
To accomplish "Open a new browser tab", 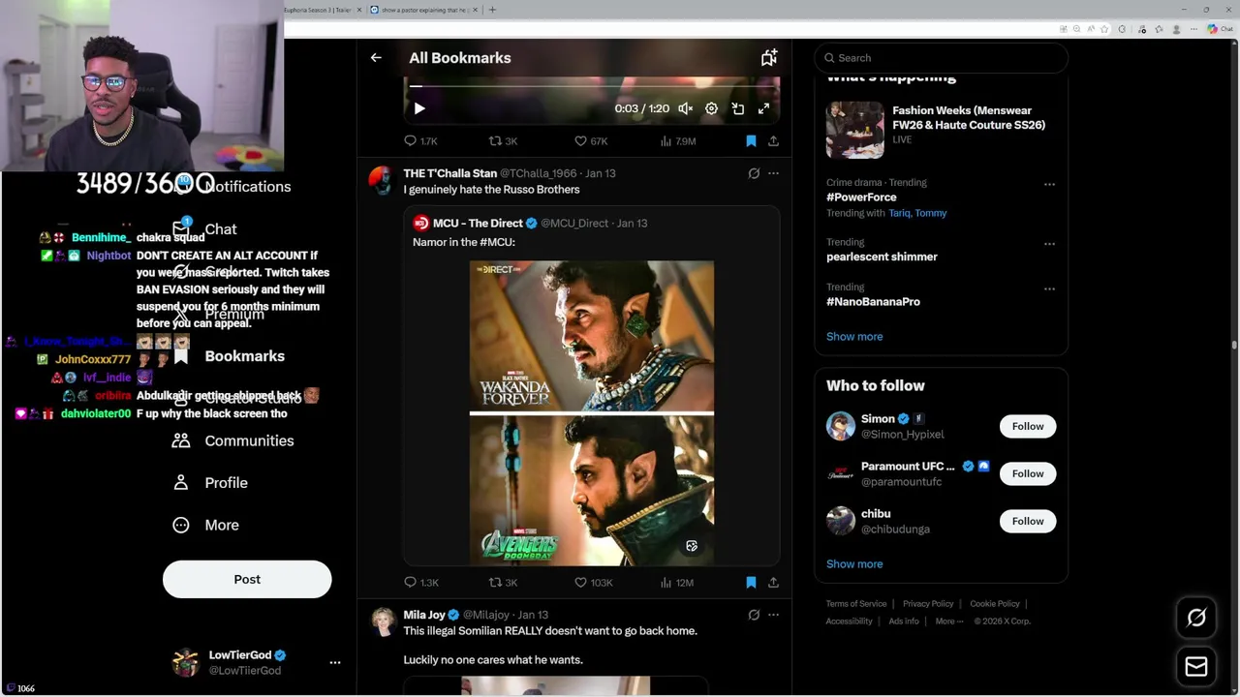I will [x=492, y=10].
